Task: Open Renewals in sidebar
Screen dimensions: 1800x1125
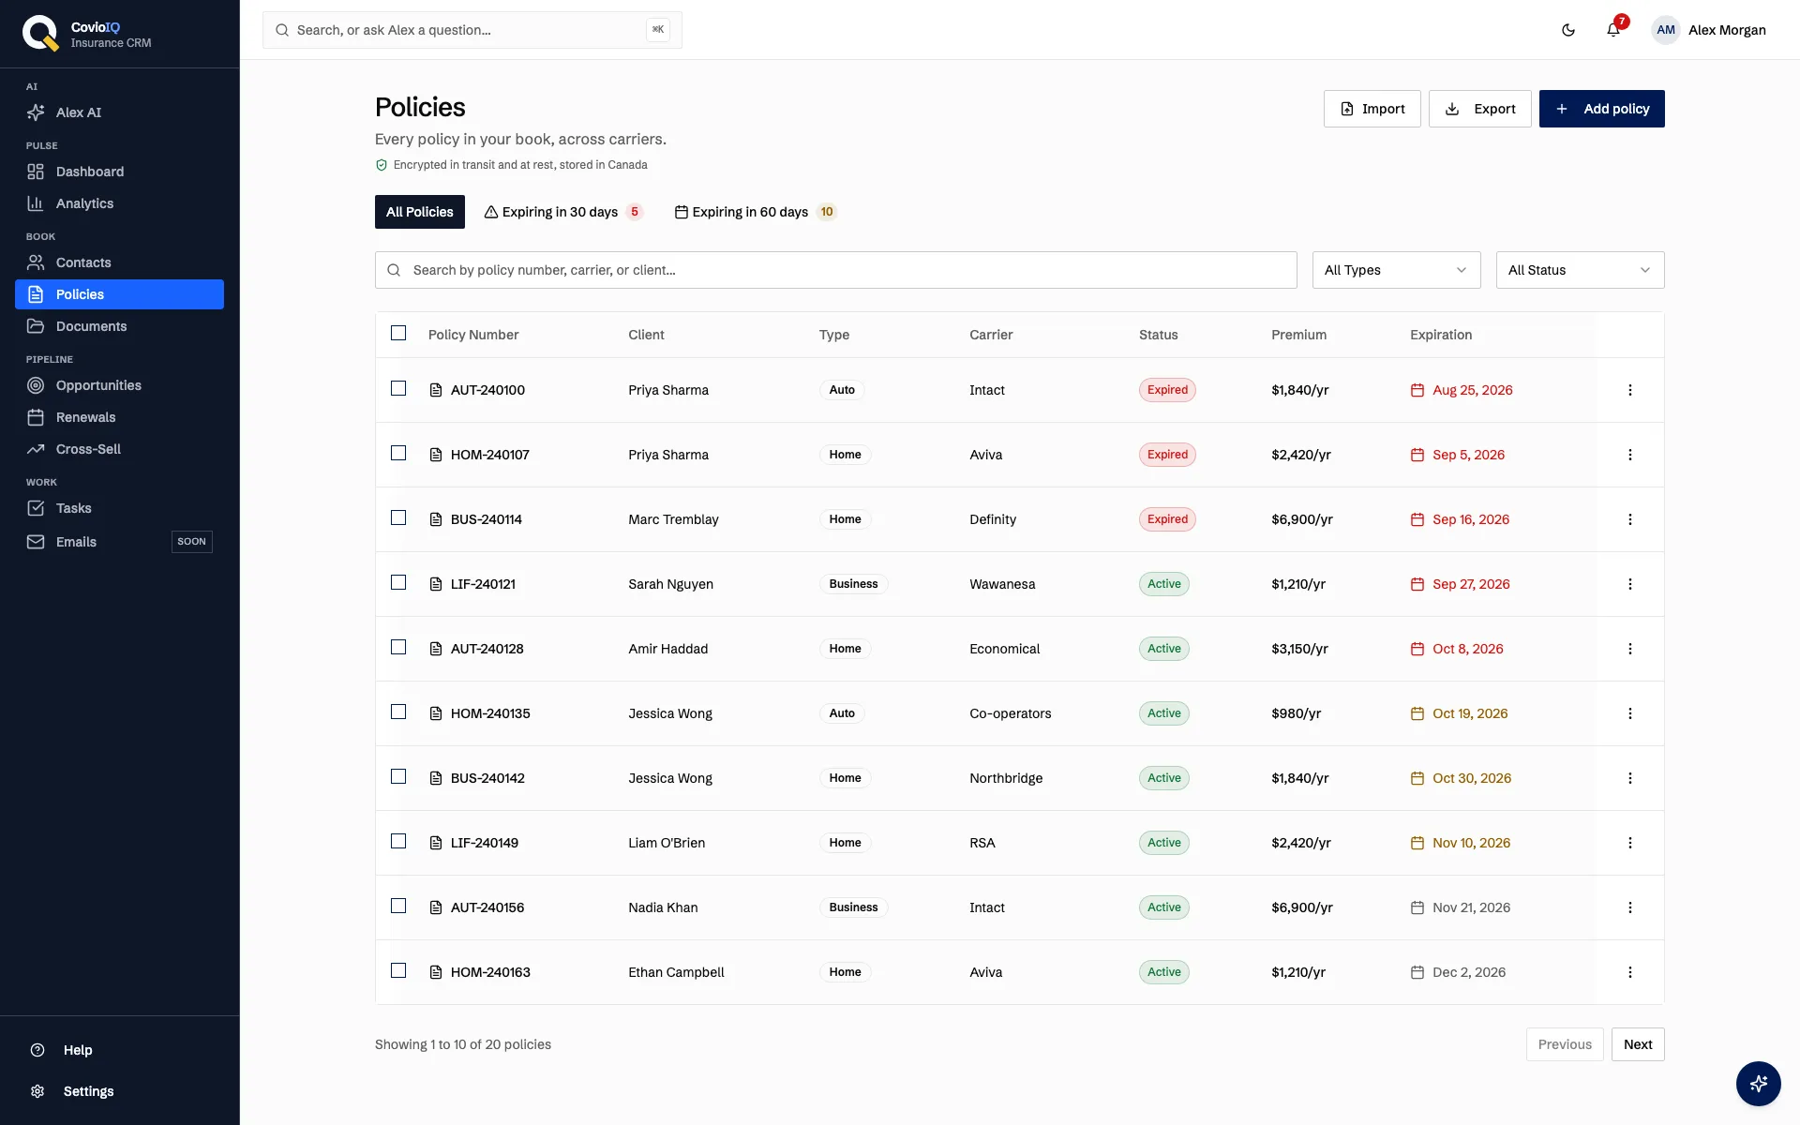Action: point(119,417)
